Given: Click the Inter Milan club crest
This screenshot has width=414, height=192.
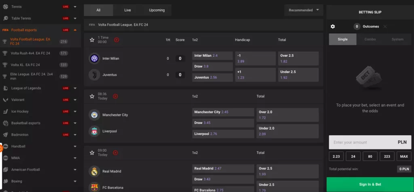Looking at the screenshot, I should tap(94, 58).
